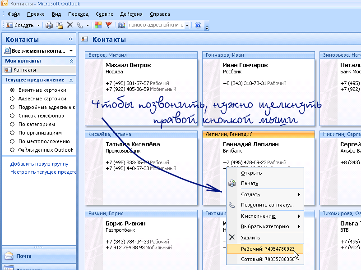The image size is (361, 270).
Task: Click the mobile number +7 (922) 405-36-59
Action: (x=128, y=89)
